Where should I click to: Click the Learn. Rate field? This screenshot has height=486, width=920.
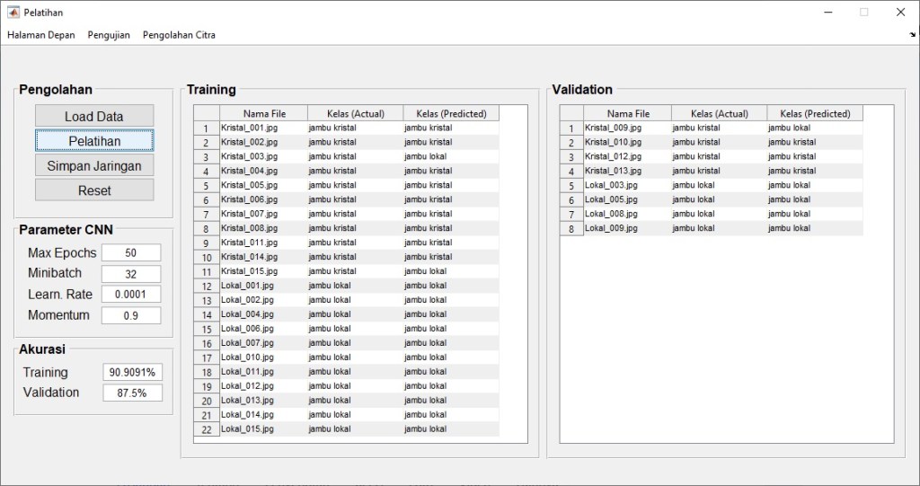(x=131, y=295)
